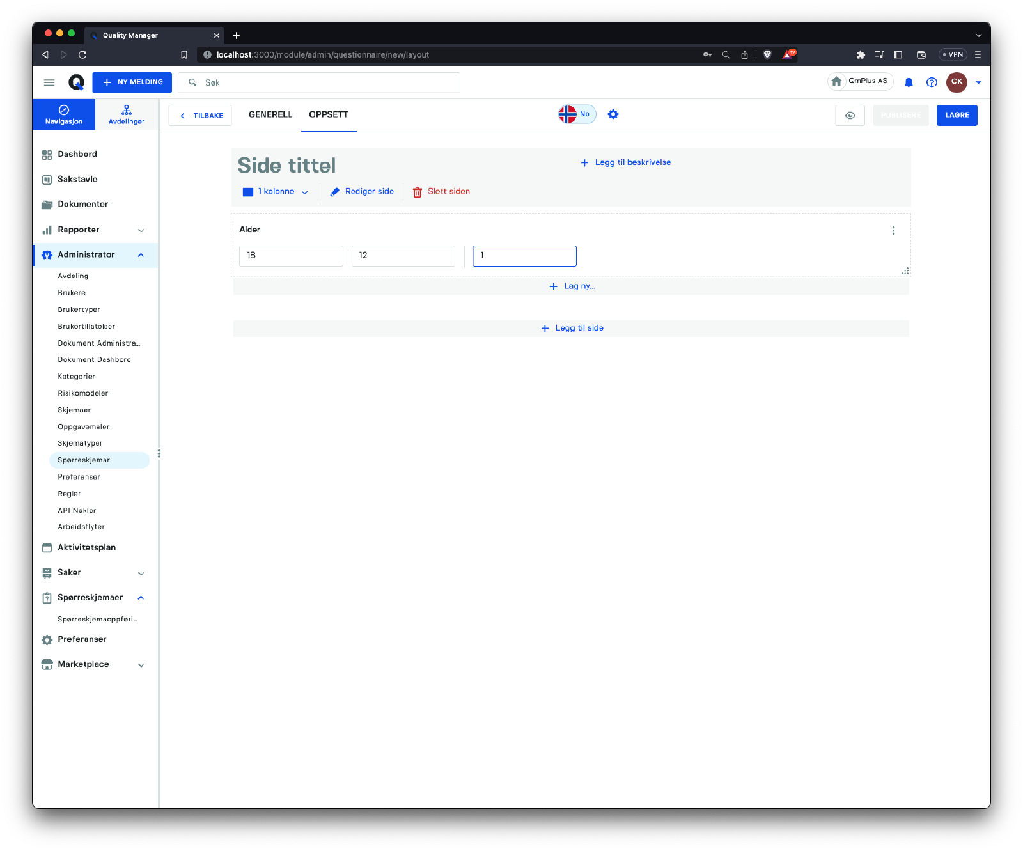1023x851 pixels.
Task: Select Skjemaer in the sidebar
Action: (x=74, y=410)
